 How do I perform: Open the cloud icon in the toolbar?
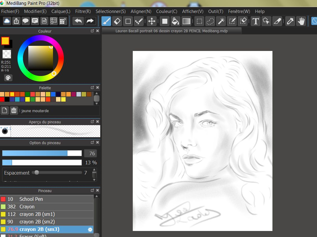coord(7,21)
